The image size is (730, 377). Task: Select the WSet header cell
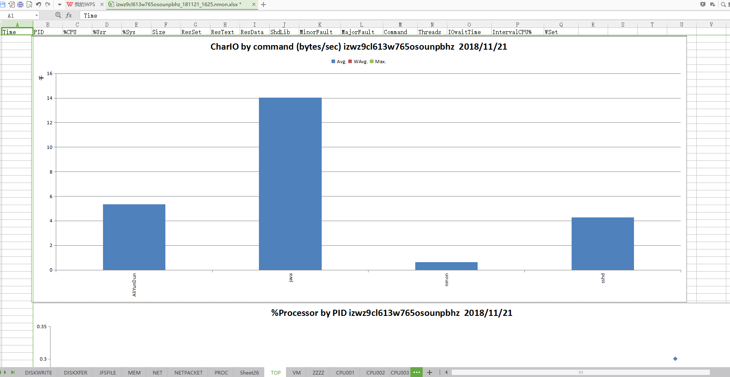(561, 32)
